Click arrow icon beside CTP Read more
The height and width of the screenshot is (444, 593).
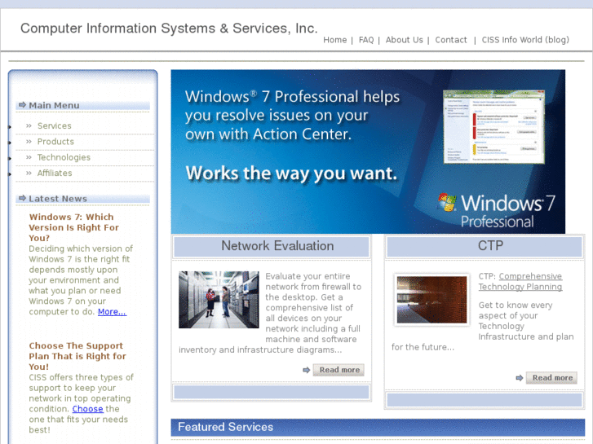tap(520, 378)
